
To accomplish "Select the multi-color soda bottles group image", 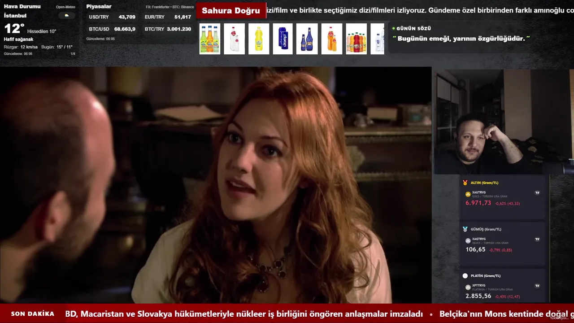I will pyautogui.click(x=357, y=39).
